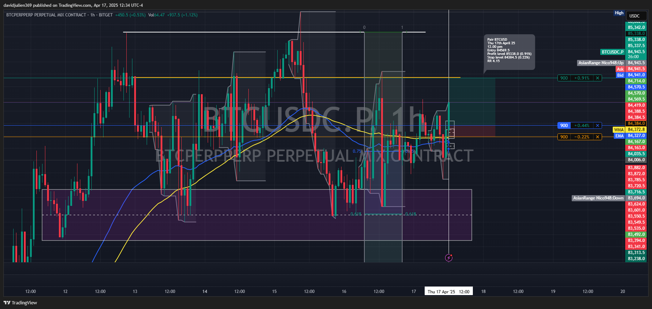Click the AsianRange Nico948:Up indicator label

point(601,63)
